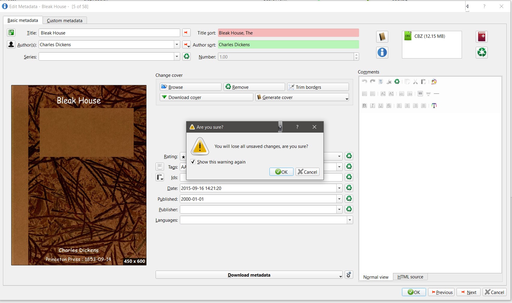
Task: Insert an ordered list in Comments
Action: 365,94
